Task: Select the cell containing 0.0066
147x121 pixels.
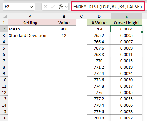Action: [126, 105]
